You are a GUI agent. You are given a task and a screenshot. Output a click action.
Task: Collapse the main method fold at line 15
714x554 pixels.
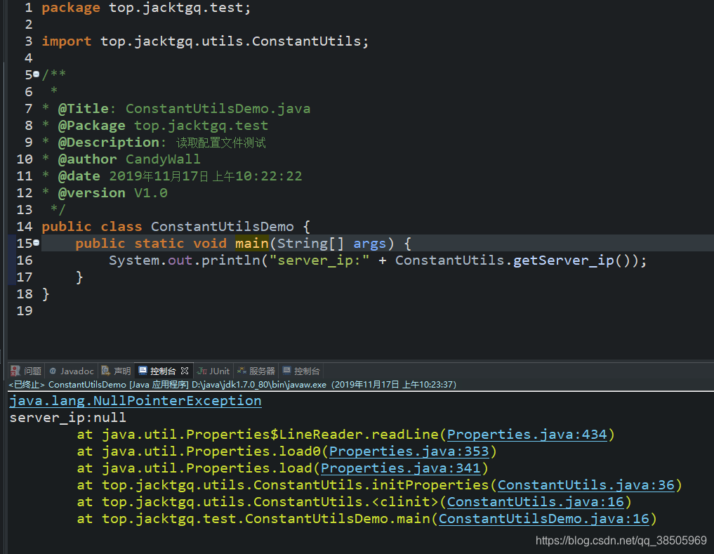pyautogui.click(x=36, y=242)
